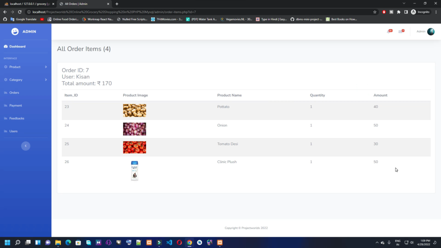Click the chart icon next to Orders
The height and width of the screenshot is (248, 441).
click(5, 92)
